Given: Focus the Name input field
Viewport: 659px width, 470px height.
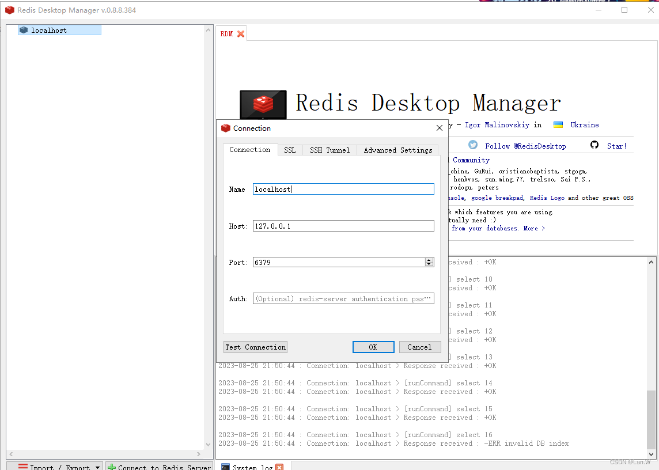Looking at the screenshot, I should [343, 189].
